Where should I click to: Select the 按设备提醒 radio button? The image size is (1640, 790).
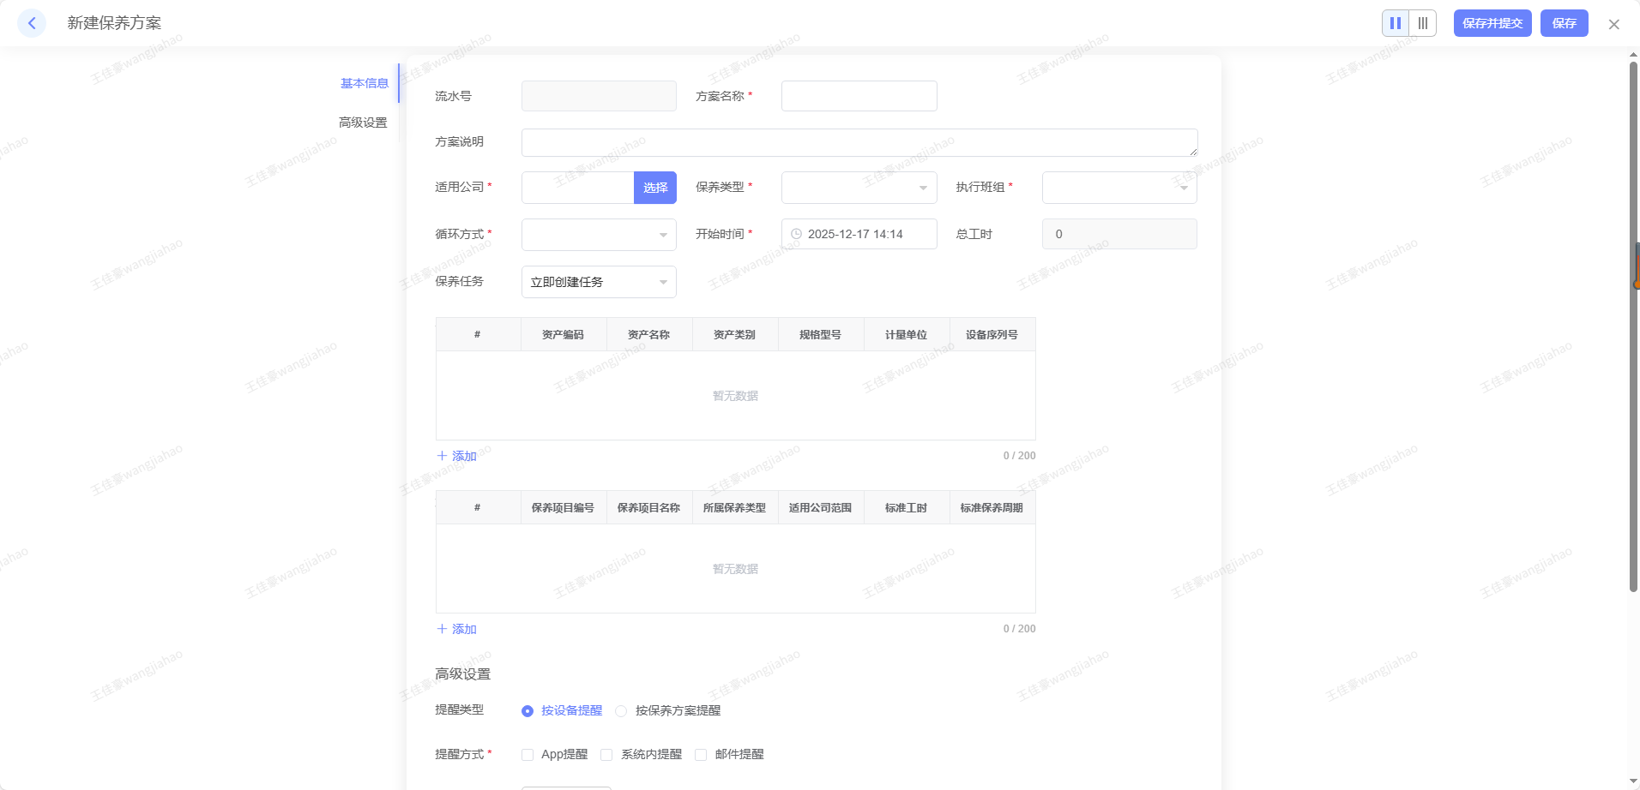tap(528, 711)
